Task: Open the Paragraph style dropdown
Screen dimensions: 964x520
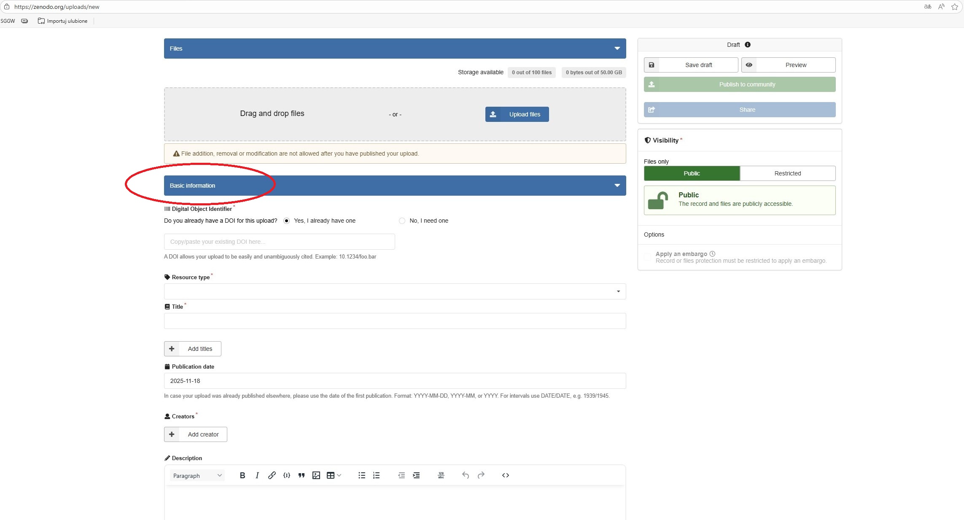Action: 197,476
